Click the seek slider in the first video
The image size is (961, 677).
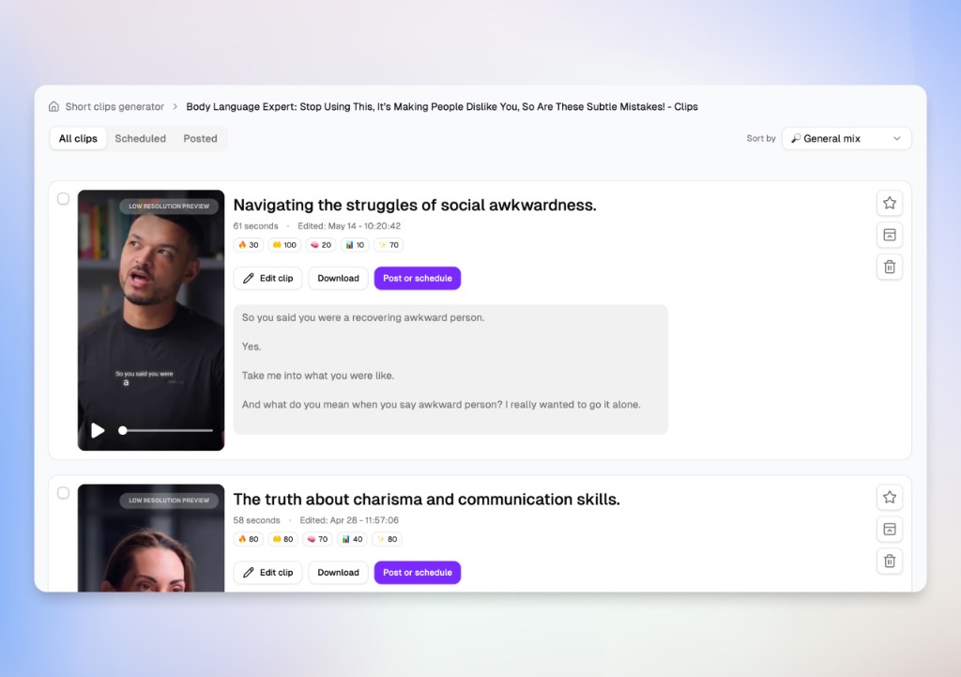(x=166, y=430)
